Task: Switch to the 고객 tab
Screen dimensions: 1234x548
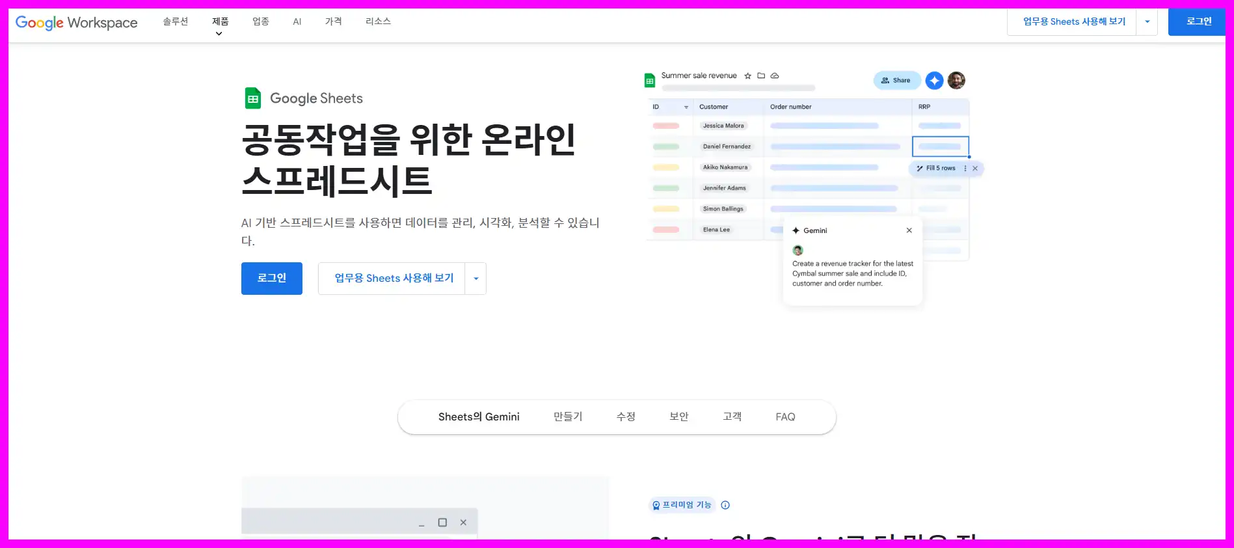Action: [x=732, y=417]
